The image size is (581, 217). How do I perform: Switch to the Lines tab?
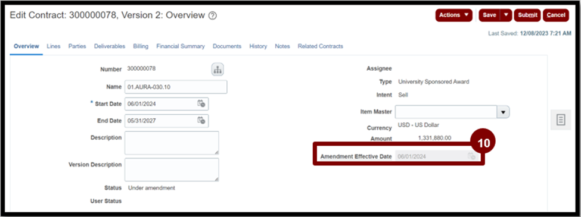point(54,46)
